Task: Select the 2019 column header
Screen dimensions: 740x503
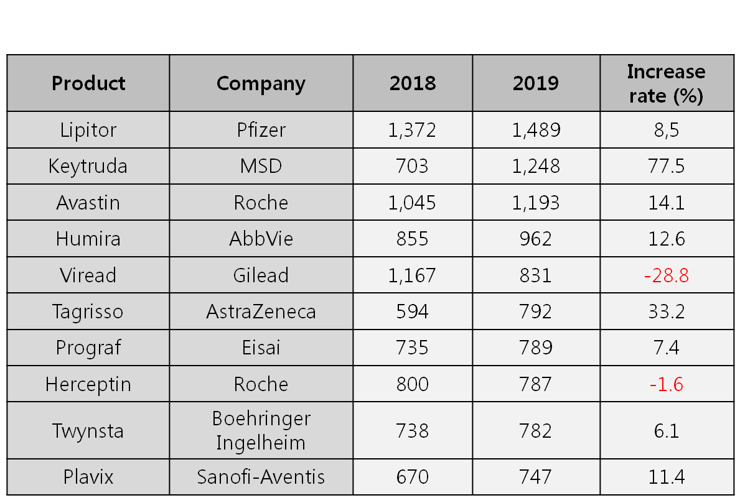Action: (x=536, y=83)
